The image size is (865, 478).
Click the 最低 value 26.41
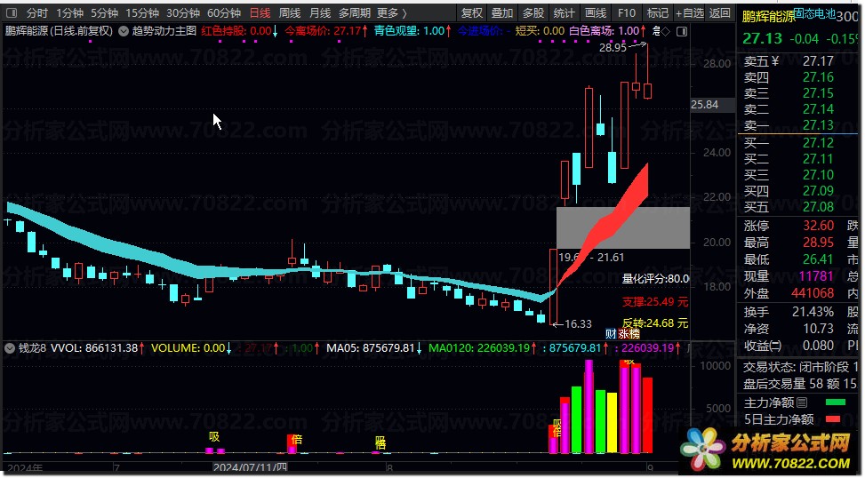[x=818, y=259]
